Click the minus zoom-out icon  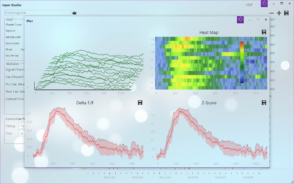point(272,13)
